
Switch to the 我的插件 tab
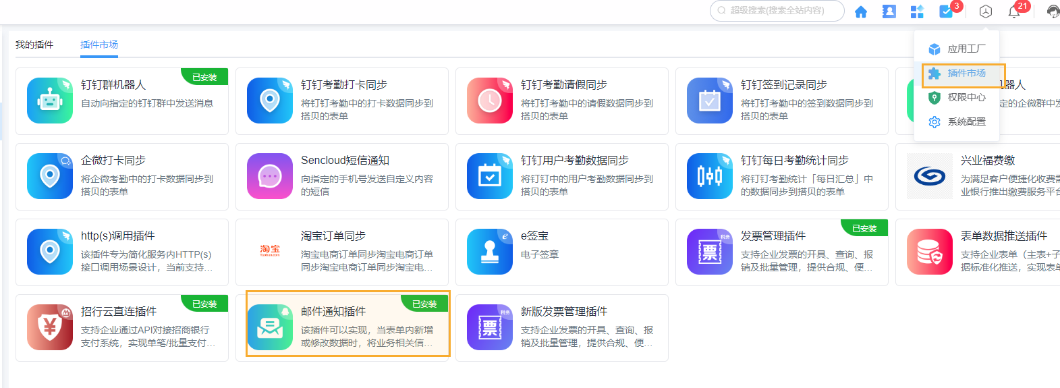pos(34,45)
